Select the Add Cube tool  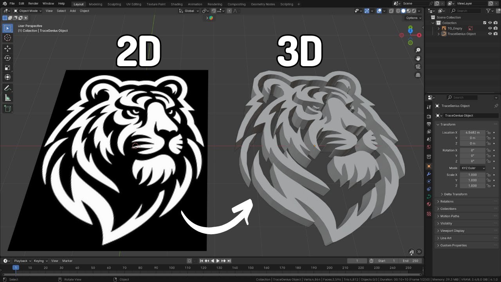coord(7,108)
